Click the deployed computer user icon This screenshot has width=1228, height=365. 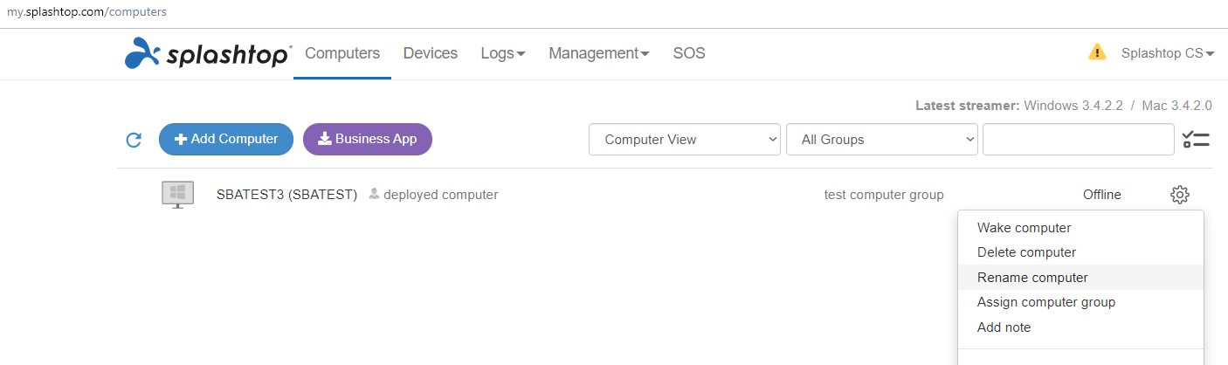click(374, 194)
